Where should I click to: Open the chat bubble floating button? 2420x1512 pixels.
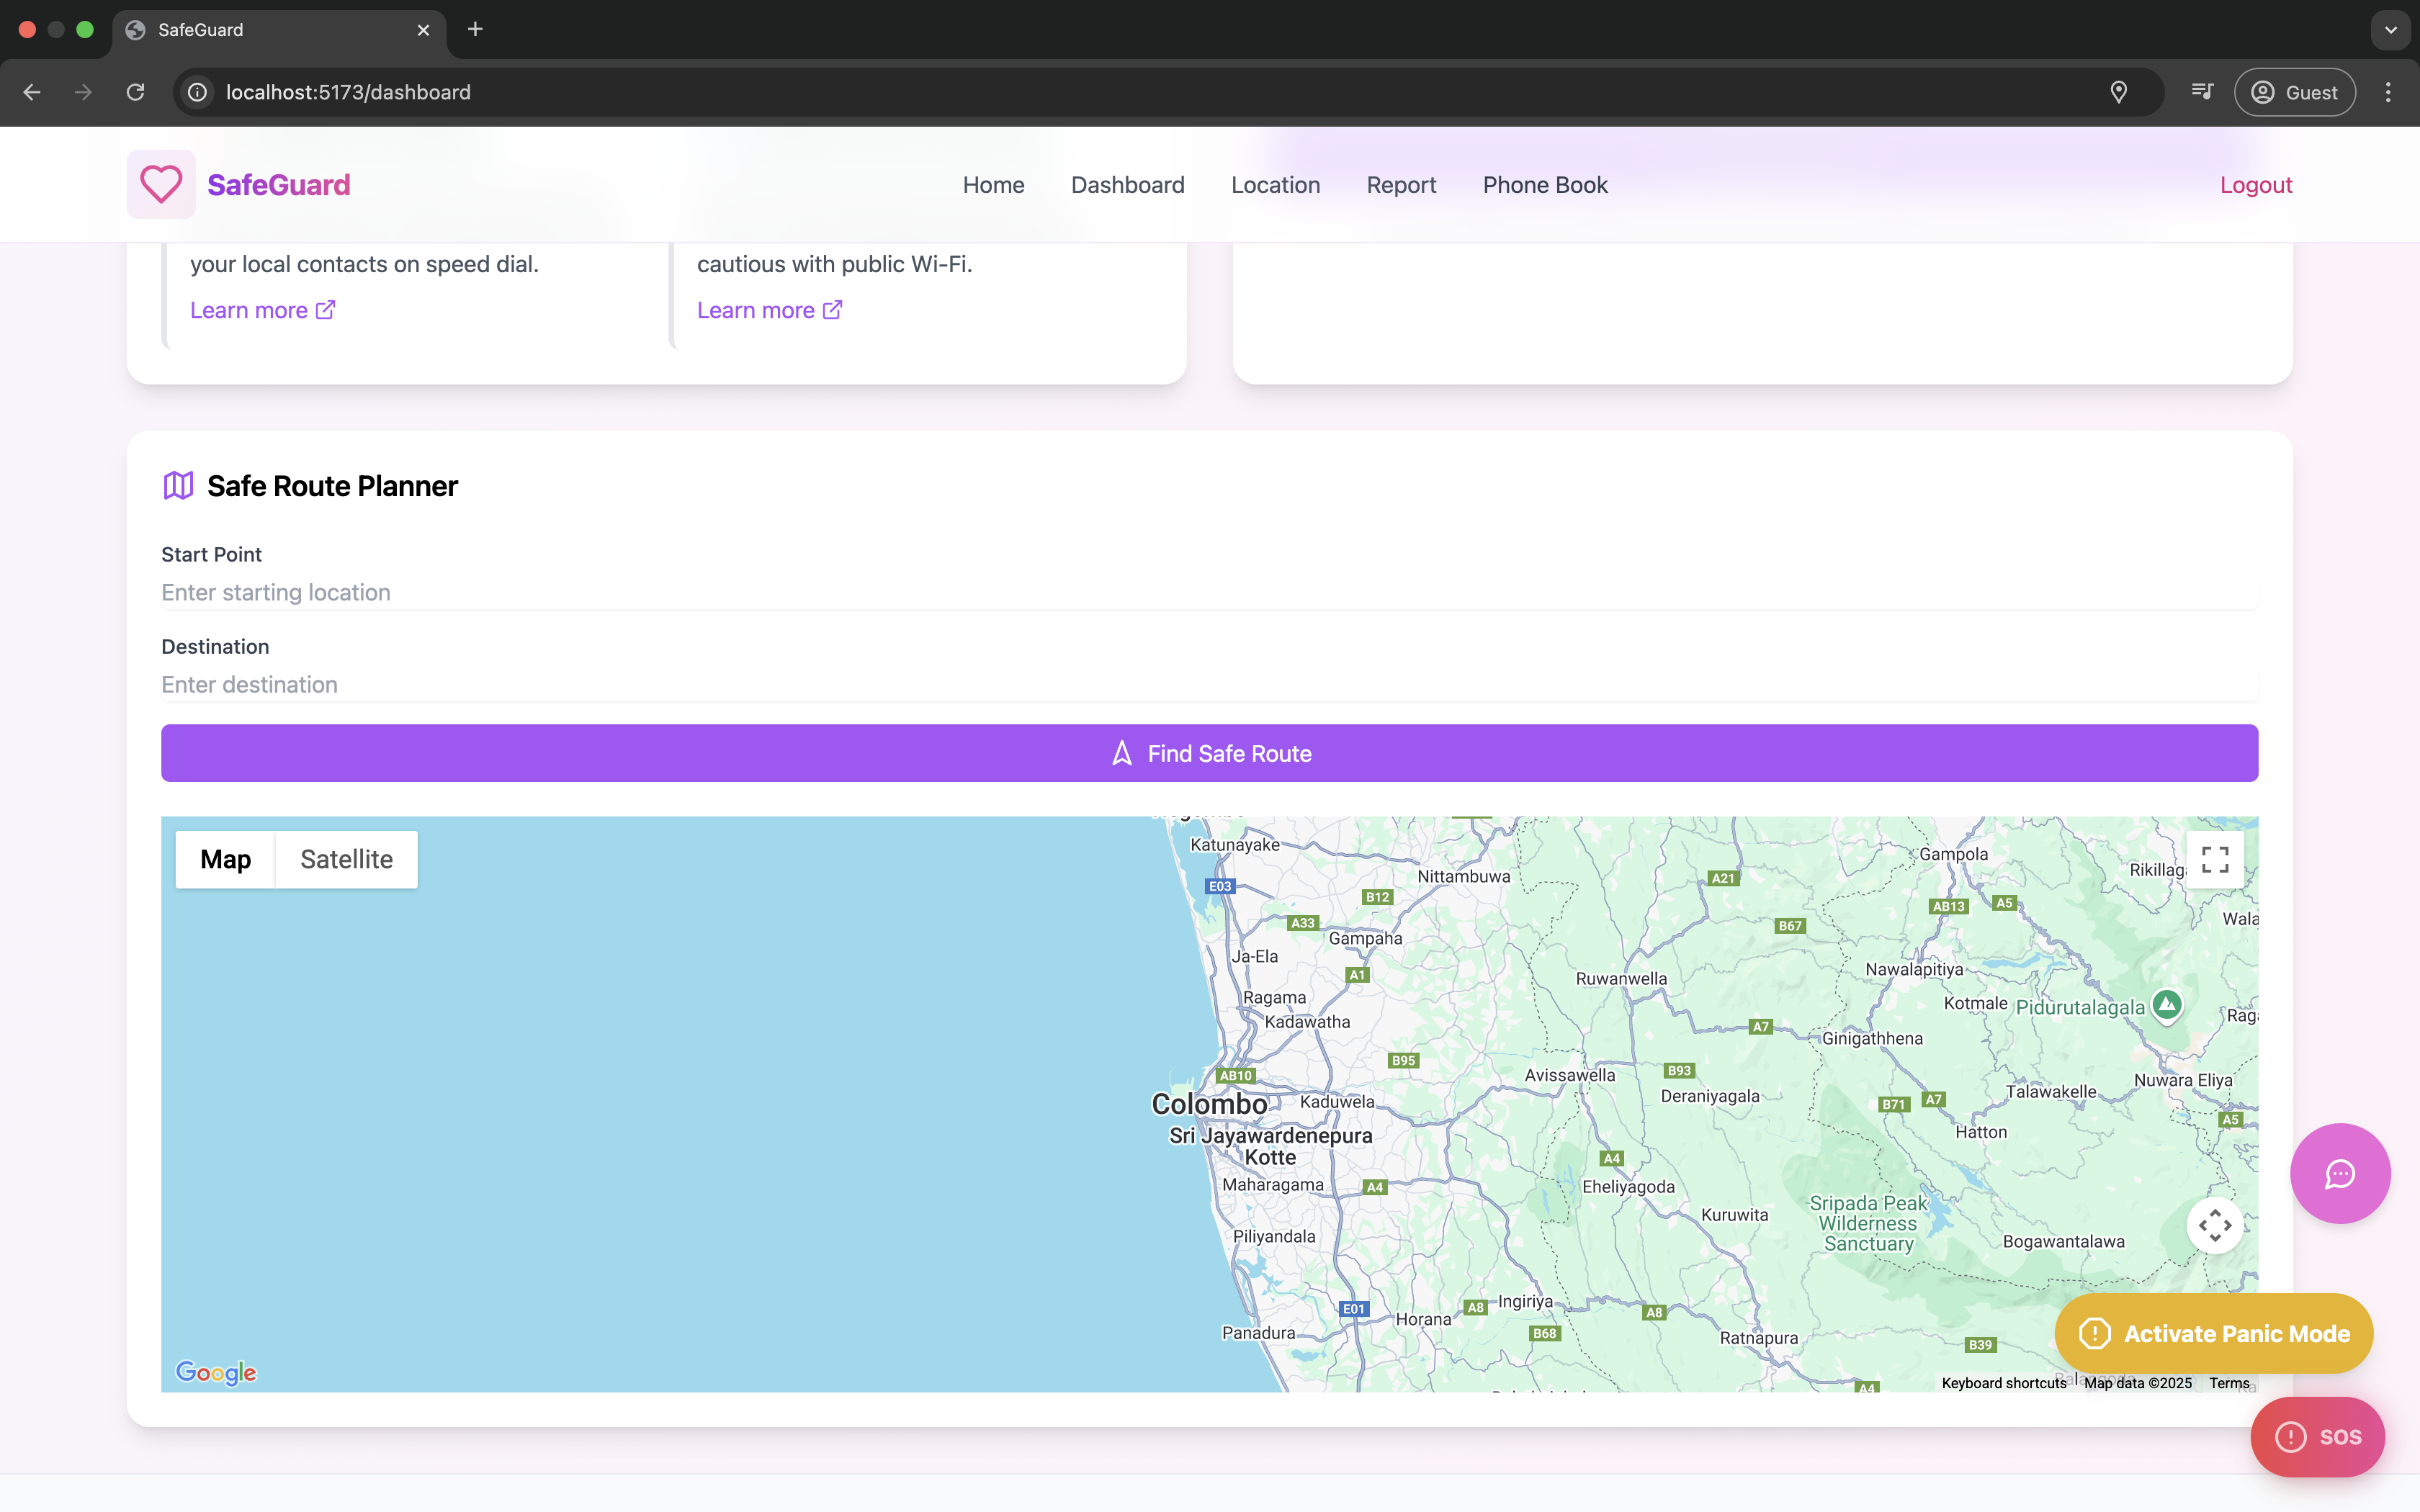coord(2339,1173)
